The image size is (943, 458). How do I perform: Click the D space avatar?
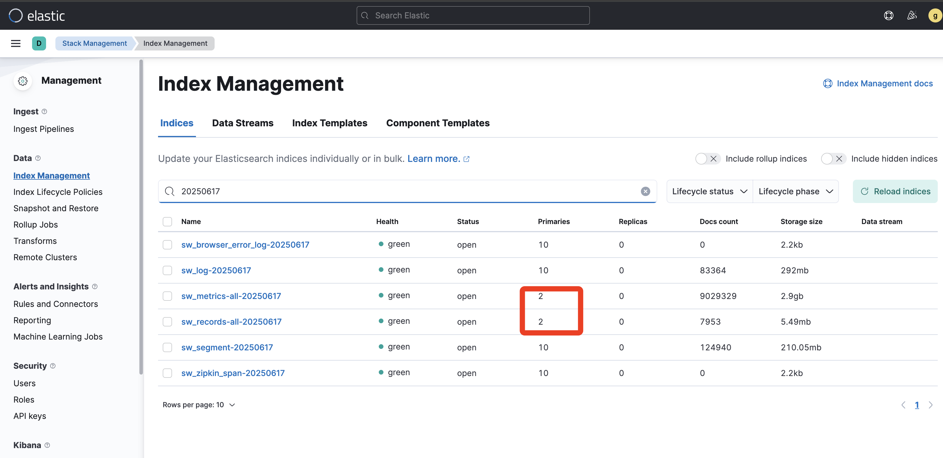[39, 43]
